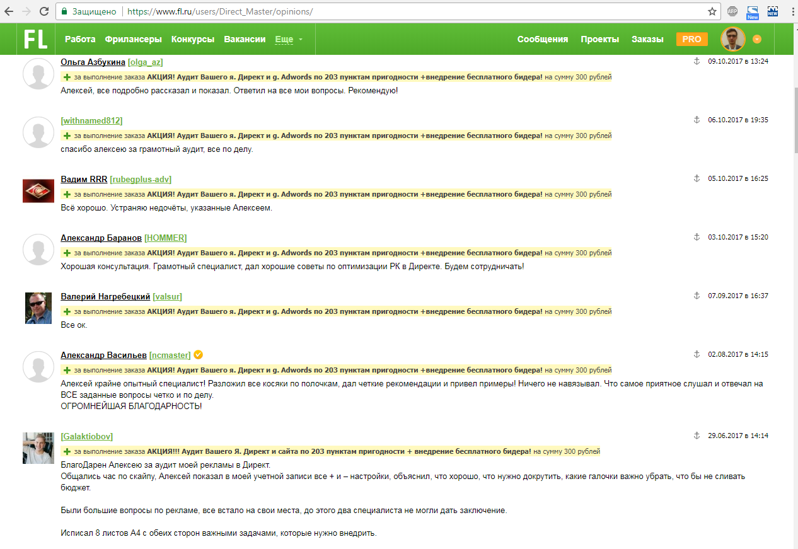798x549 pixels.
Task: Click order title in withnamed812 review
Action: pos(345,136)
